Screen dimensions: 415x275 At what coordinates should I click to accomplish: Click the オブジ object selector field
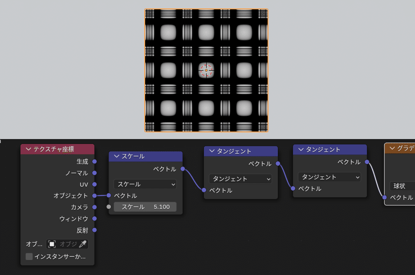pyautogui.click(x=67, y=244)
